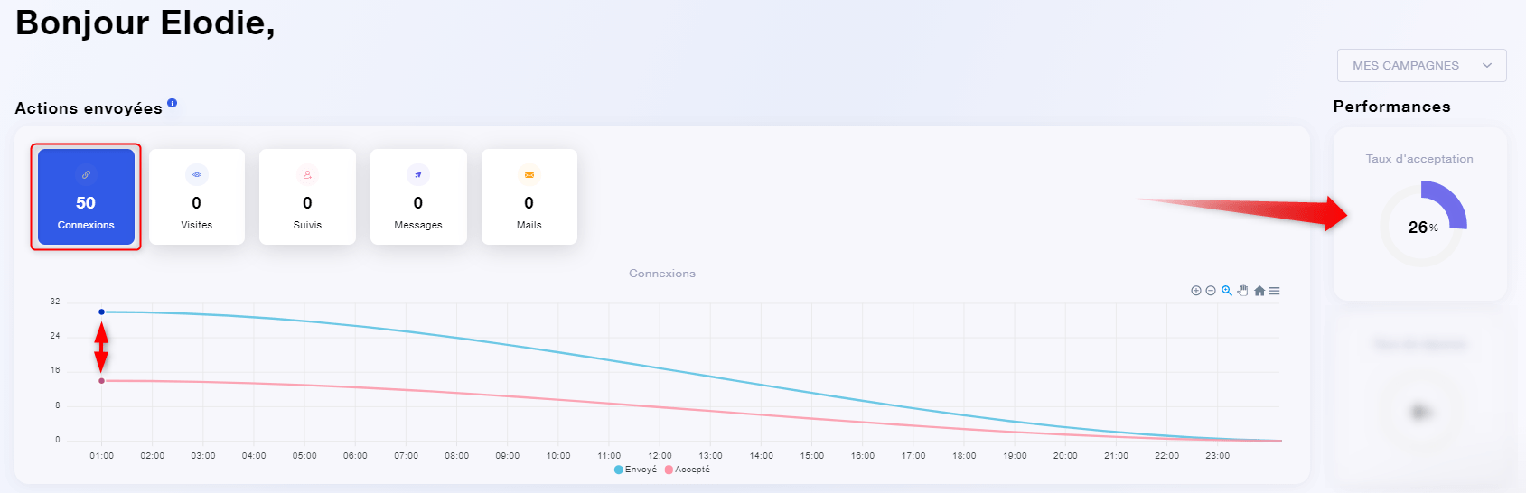The width and height of the screenshot is (1526, 493).
Task: Activate the selection zoom magnifier tool
Action: click(1227, 291)
